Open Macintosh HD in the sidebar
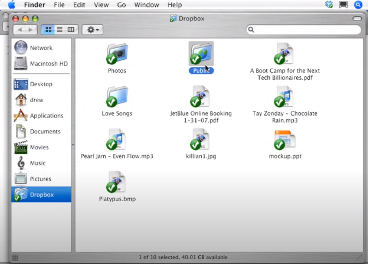Screen dimensions: 368x264 pyautogui.click(x=41, y=64)
